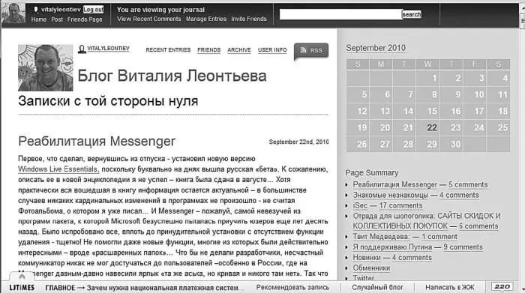Open the 4 comments link for Знакомые незнакомцы
Viewport: 525px width, 293px height.
tap(459, 195)
